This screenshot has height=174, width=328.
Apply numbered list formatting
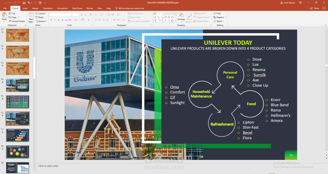point(102,15)
